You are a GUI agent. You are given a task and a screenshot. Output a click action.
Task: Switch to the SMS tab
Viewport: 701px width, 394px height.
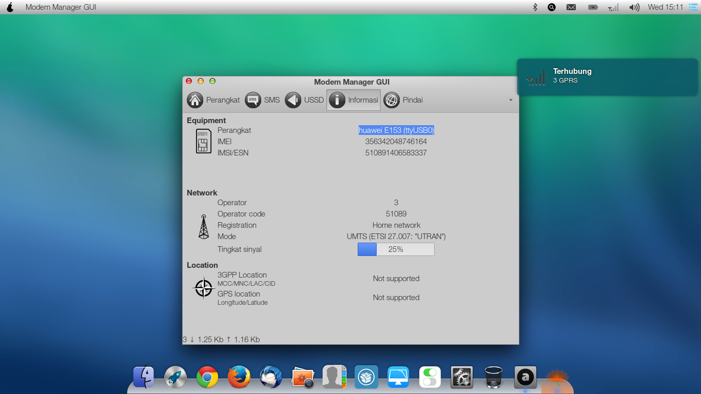click(x=263, y=100)
